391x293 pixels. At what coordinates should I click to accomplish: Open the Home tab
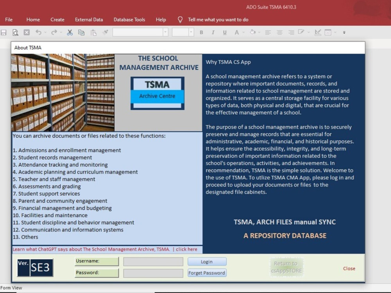click(33, 20)
